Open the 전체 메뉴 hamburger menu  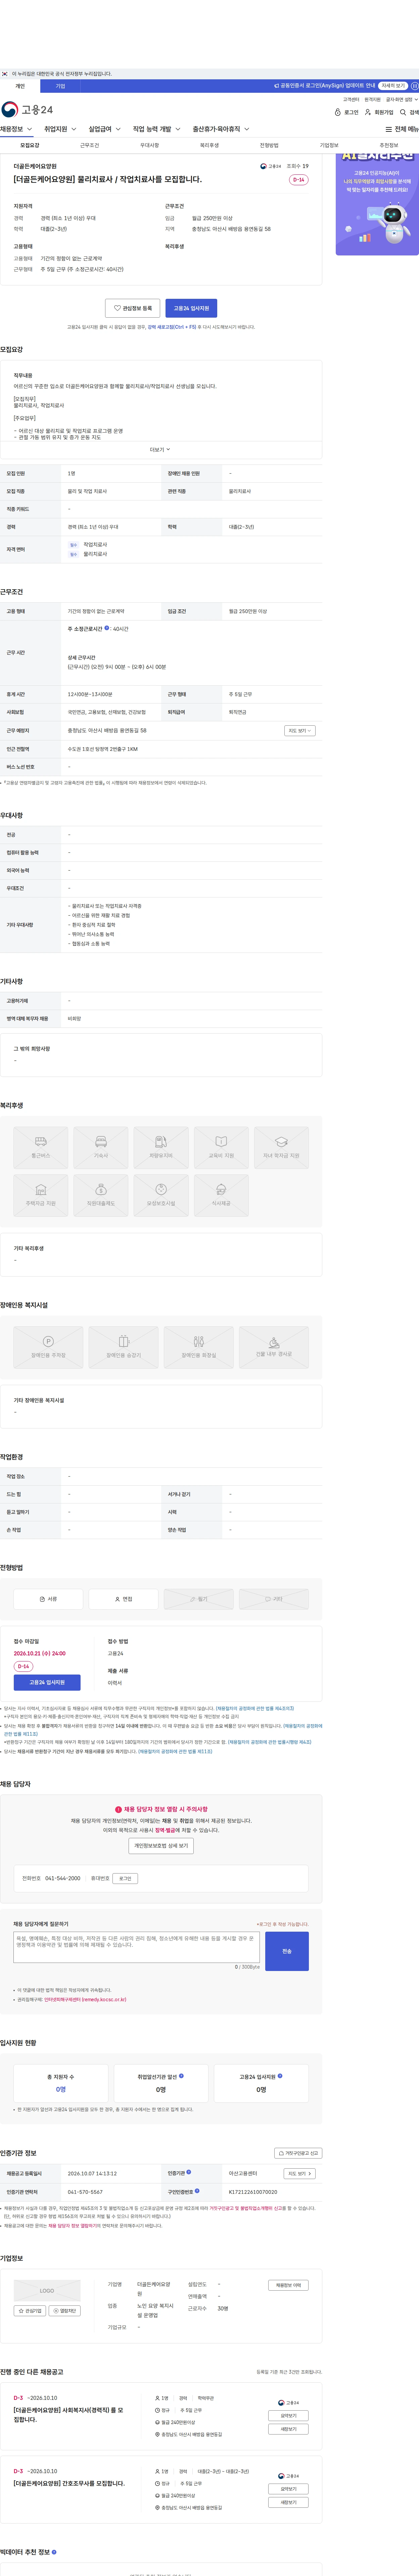(x=402, y=129)
